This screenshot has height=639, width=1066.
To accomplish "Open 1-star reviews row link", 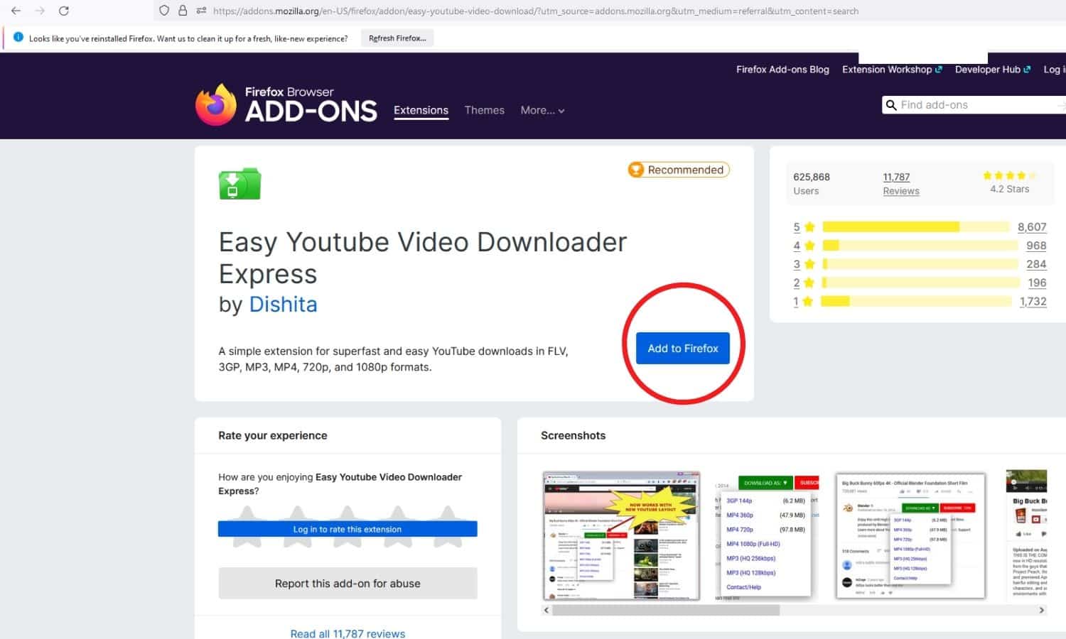I will coord(804,301).
